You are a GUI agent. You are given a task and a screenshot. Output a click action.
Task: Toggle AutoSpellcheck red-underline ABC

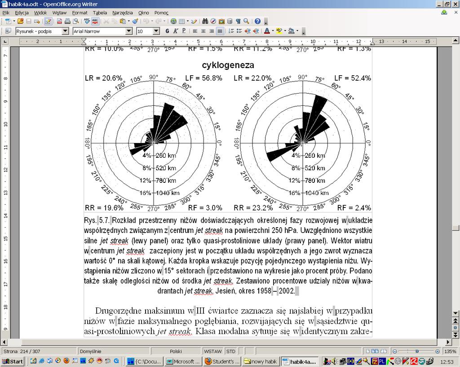pyautogui.click(x=95, y=21)
